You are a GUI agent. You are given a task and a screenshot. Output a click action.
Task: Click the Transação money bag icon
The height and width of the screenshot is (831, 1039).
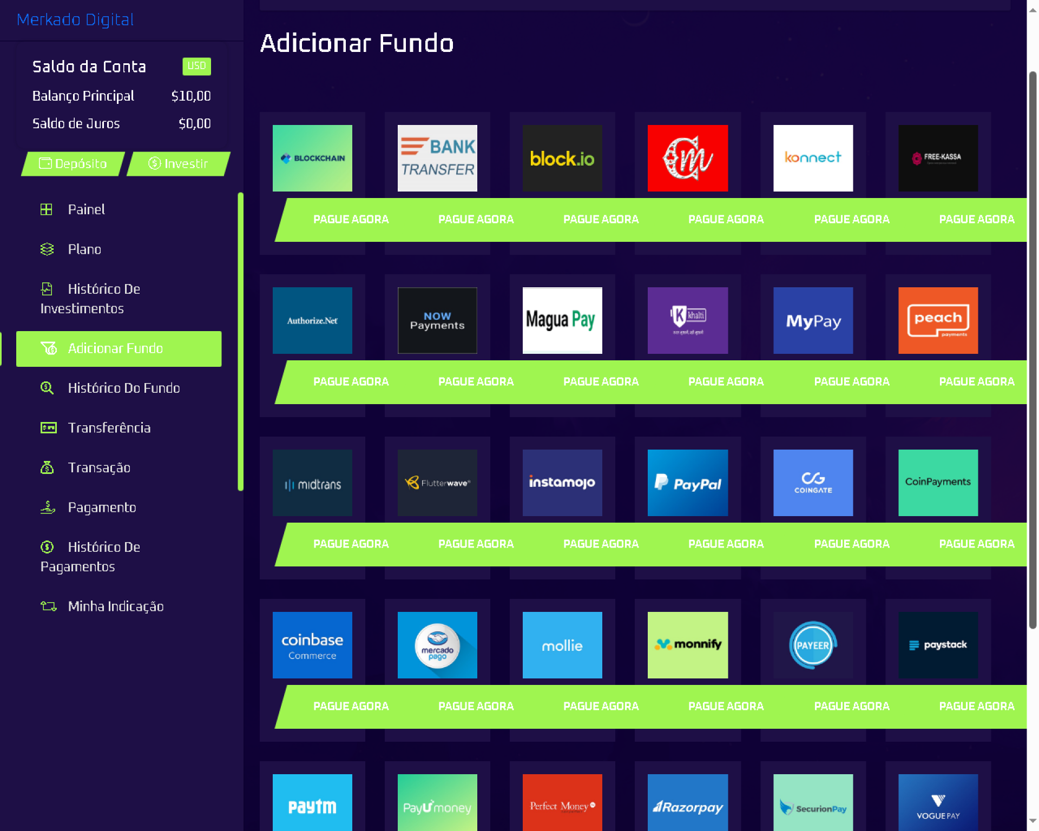[47, 467]
